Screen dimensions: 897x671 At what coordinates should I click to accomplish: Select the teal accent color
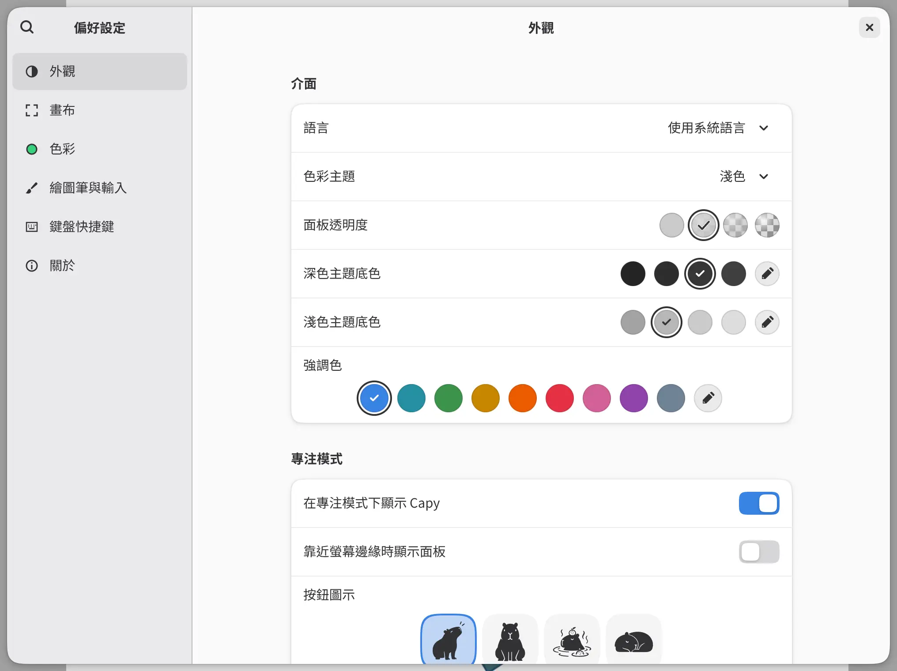(411, 398)
